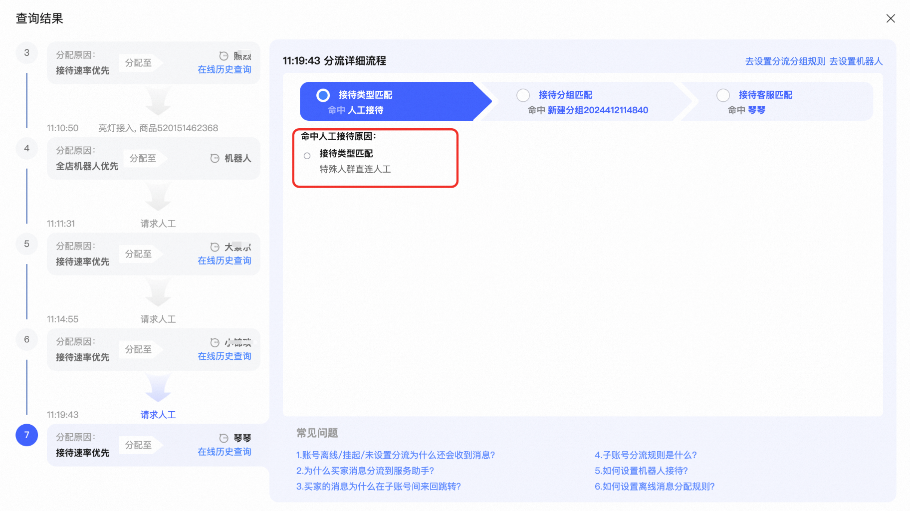
Task: Click the highlighted 请求人工 at 11:19:43
Action: 158,415
